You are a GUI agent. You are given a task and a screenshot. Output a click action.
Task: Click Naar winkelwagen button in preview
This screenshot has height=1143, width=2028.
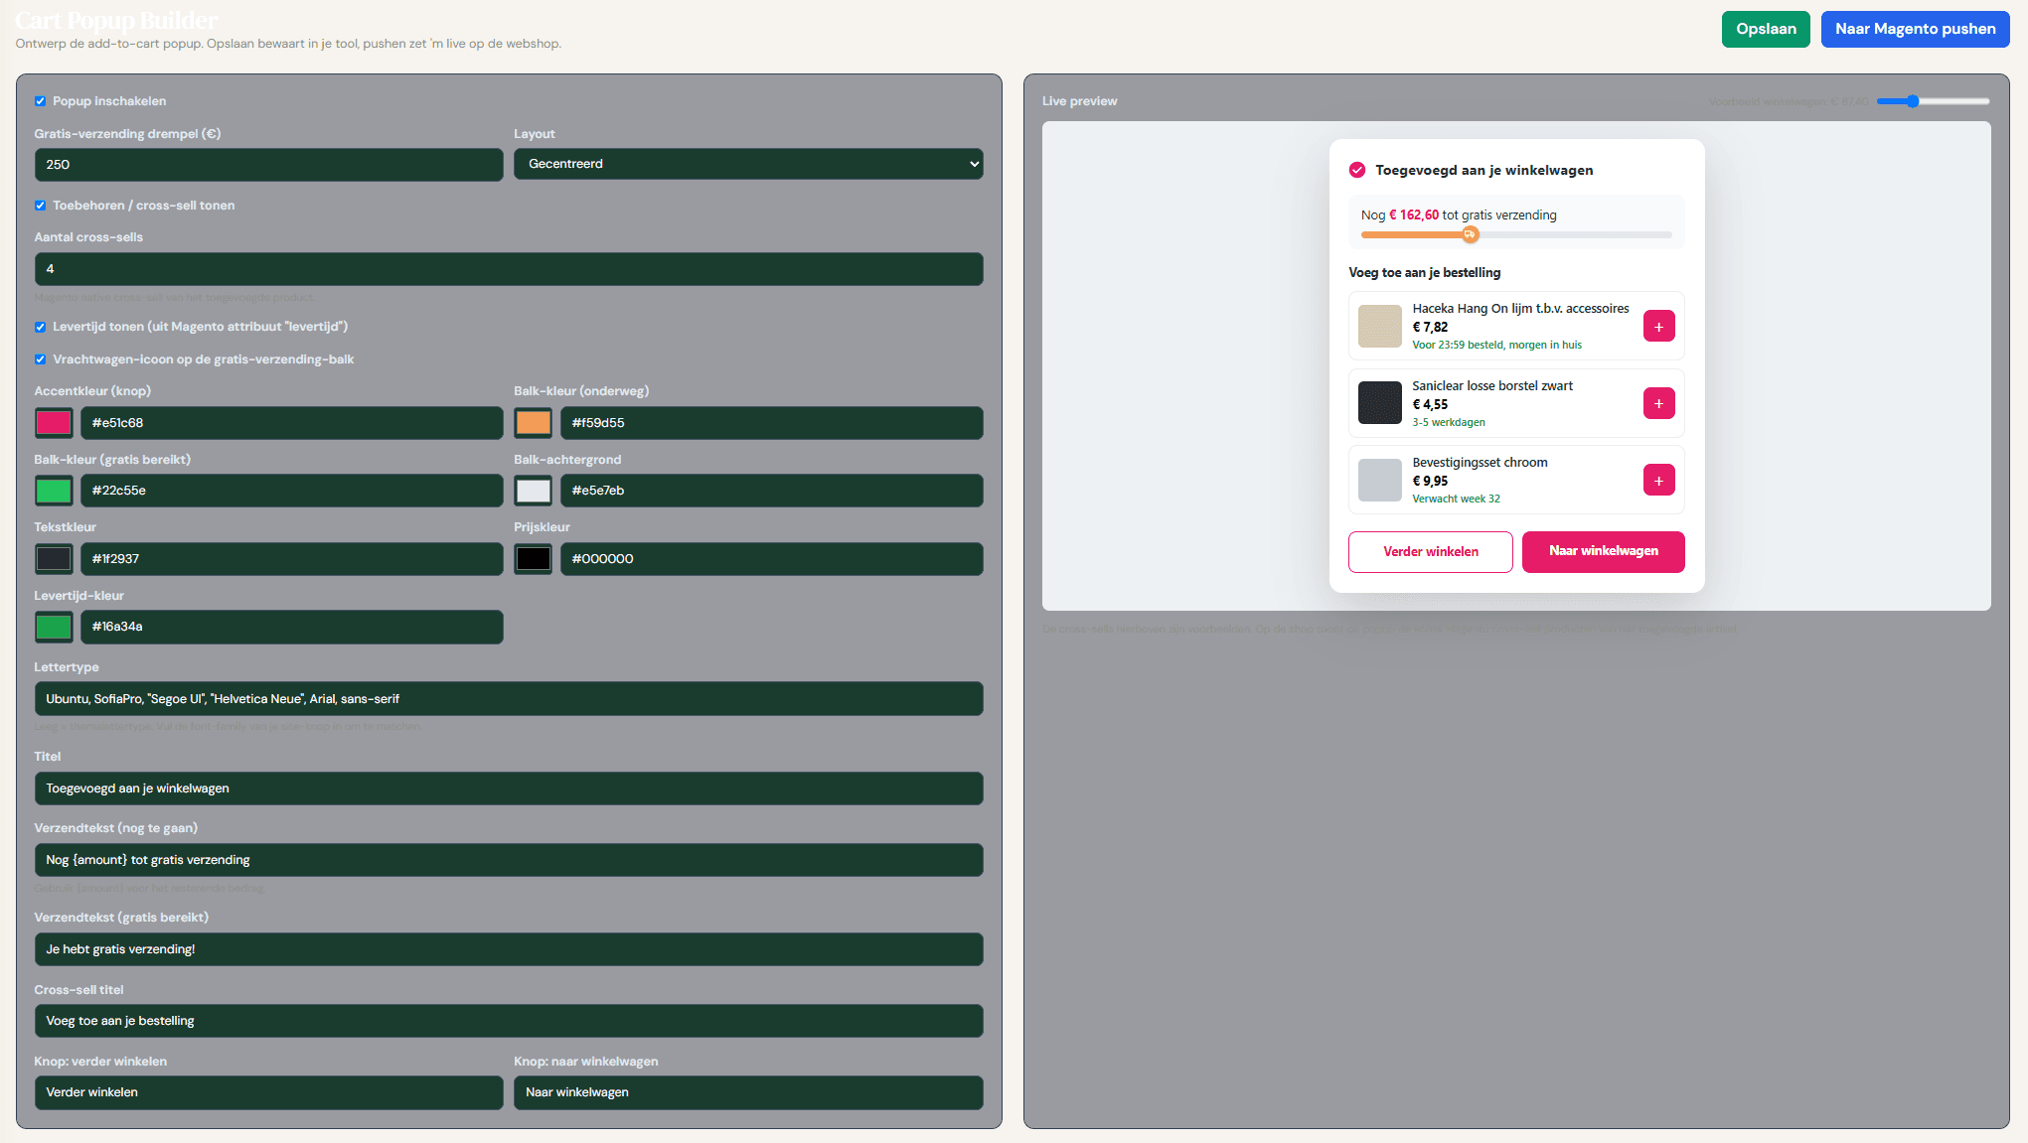pos(1603,552)
